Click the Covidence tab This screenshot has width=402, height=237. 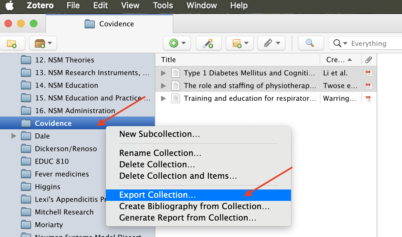coord(109,24)
